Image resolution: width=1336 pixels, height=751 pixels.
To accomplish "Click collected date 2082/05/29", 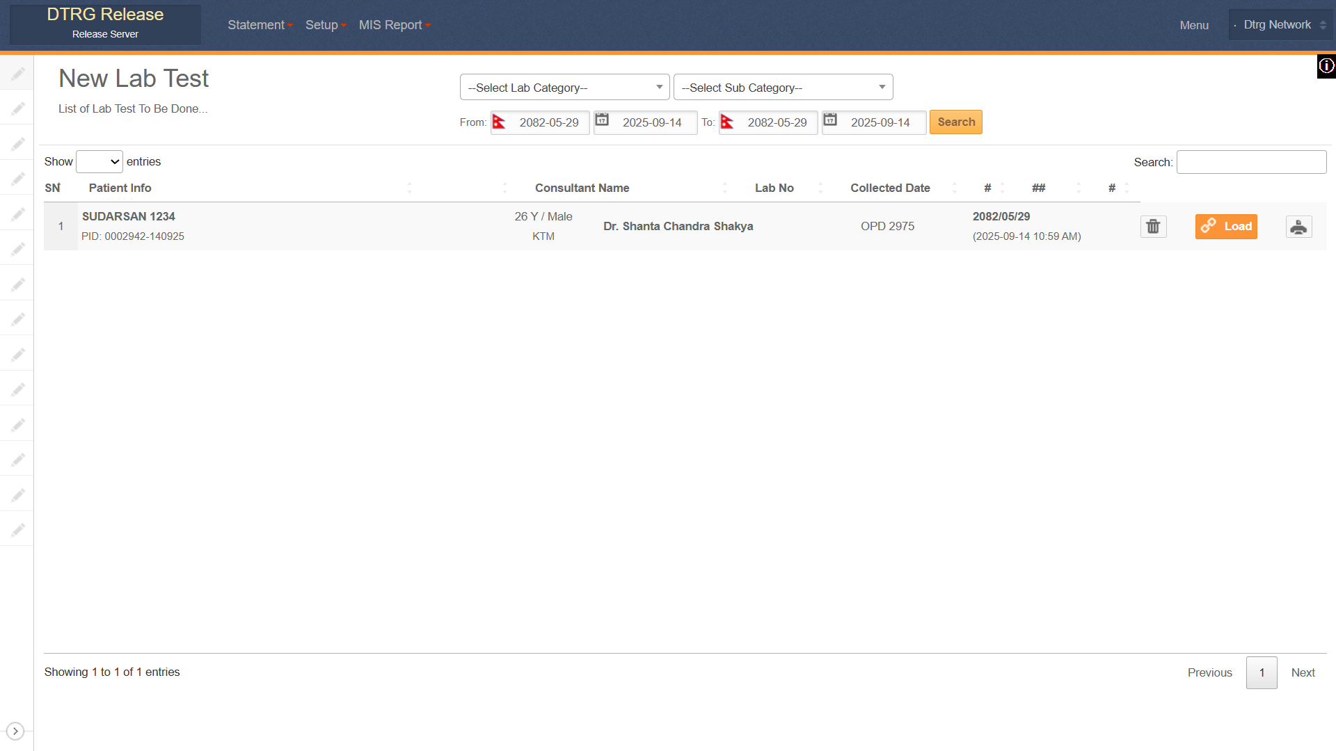I will (x=1001, y=216).
